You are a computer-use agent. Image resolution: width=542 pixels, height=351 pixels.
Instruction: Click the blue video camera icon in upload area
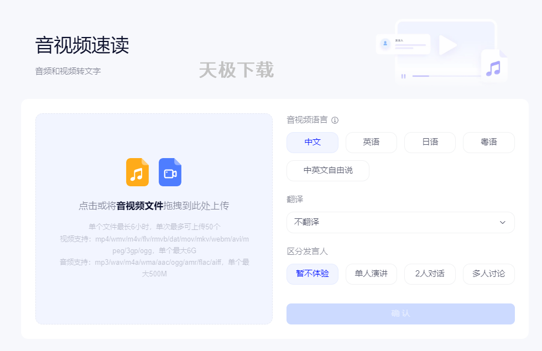tap(170, 172)
